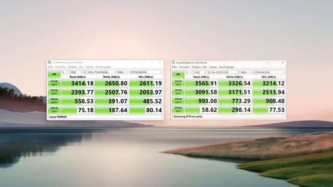Start RND4K Q32T1 test in Lexar NM620 window
The height and width of the screenshot is (187, 333).
tap(54, 101)
